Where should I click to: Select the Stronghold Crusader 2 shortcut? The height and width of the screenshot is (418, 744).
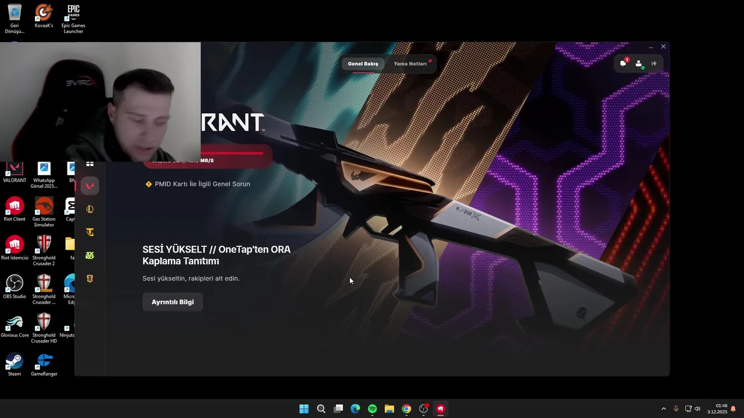44,251
